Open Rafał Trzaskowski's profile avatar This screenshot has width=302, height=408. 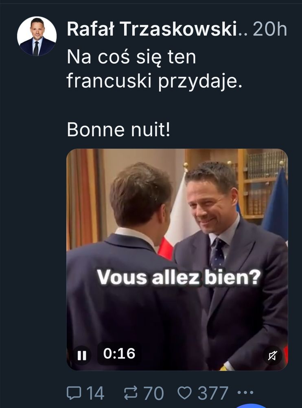(x=37, y=36)
